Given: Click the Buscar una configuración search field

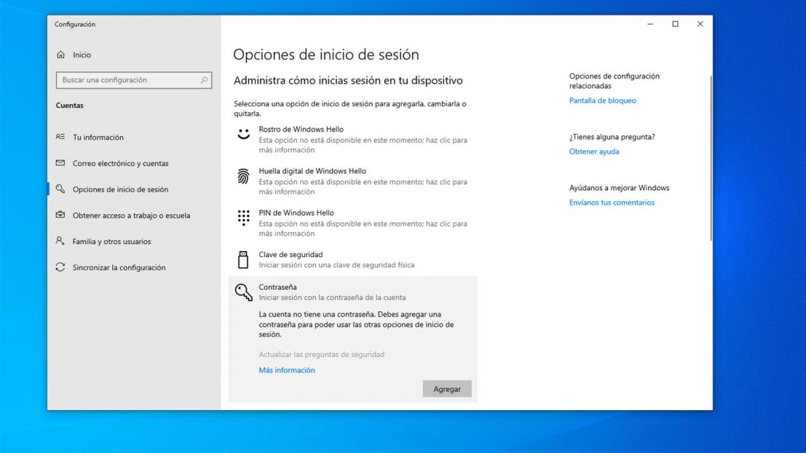Looking at the screenshot, I should [x=134, y=80].
